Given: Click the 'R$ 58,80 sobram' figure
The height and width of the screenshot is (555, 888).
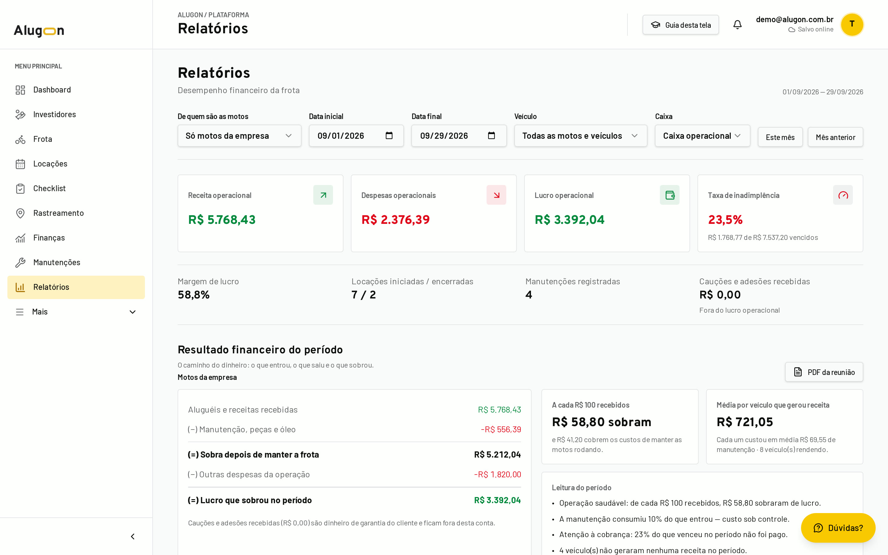Looking at the screenshot, I should click(x=602, y=422).
